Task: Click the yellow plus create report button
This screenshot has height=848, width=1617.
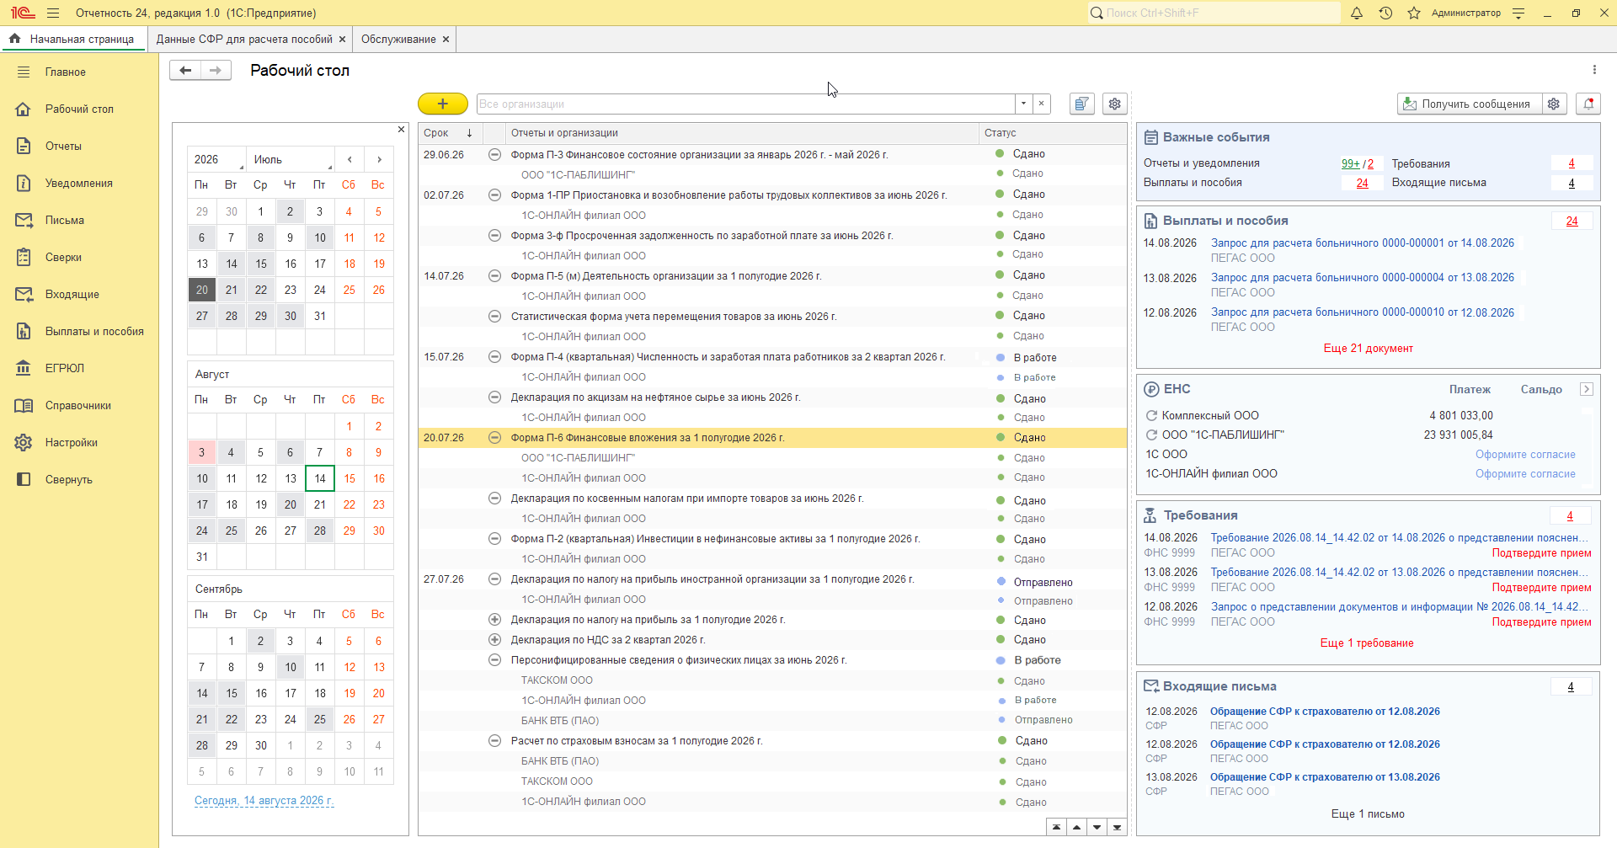Action: coord(442,104)
